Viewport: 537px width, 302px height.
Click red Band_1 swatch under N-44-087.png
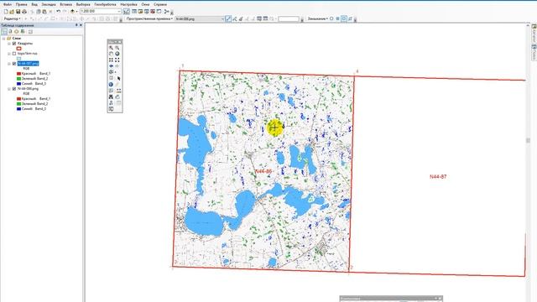point(18,74)
